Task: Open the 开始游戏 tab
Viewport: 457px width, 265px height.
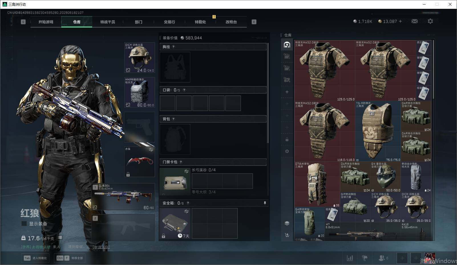Action: pyautogui.click(x=46, y=22)
